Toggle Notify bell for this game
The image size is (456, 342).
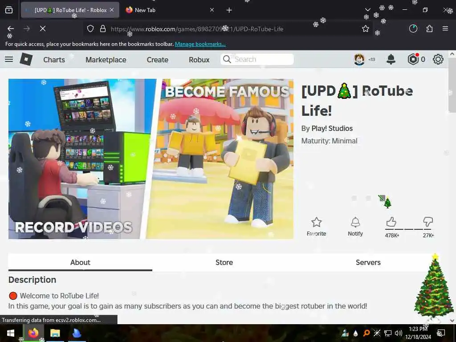coord(355,227)
